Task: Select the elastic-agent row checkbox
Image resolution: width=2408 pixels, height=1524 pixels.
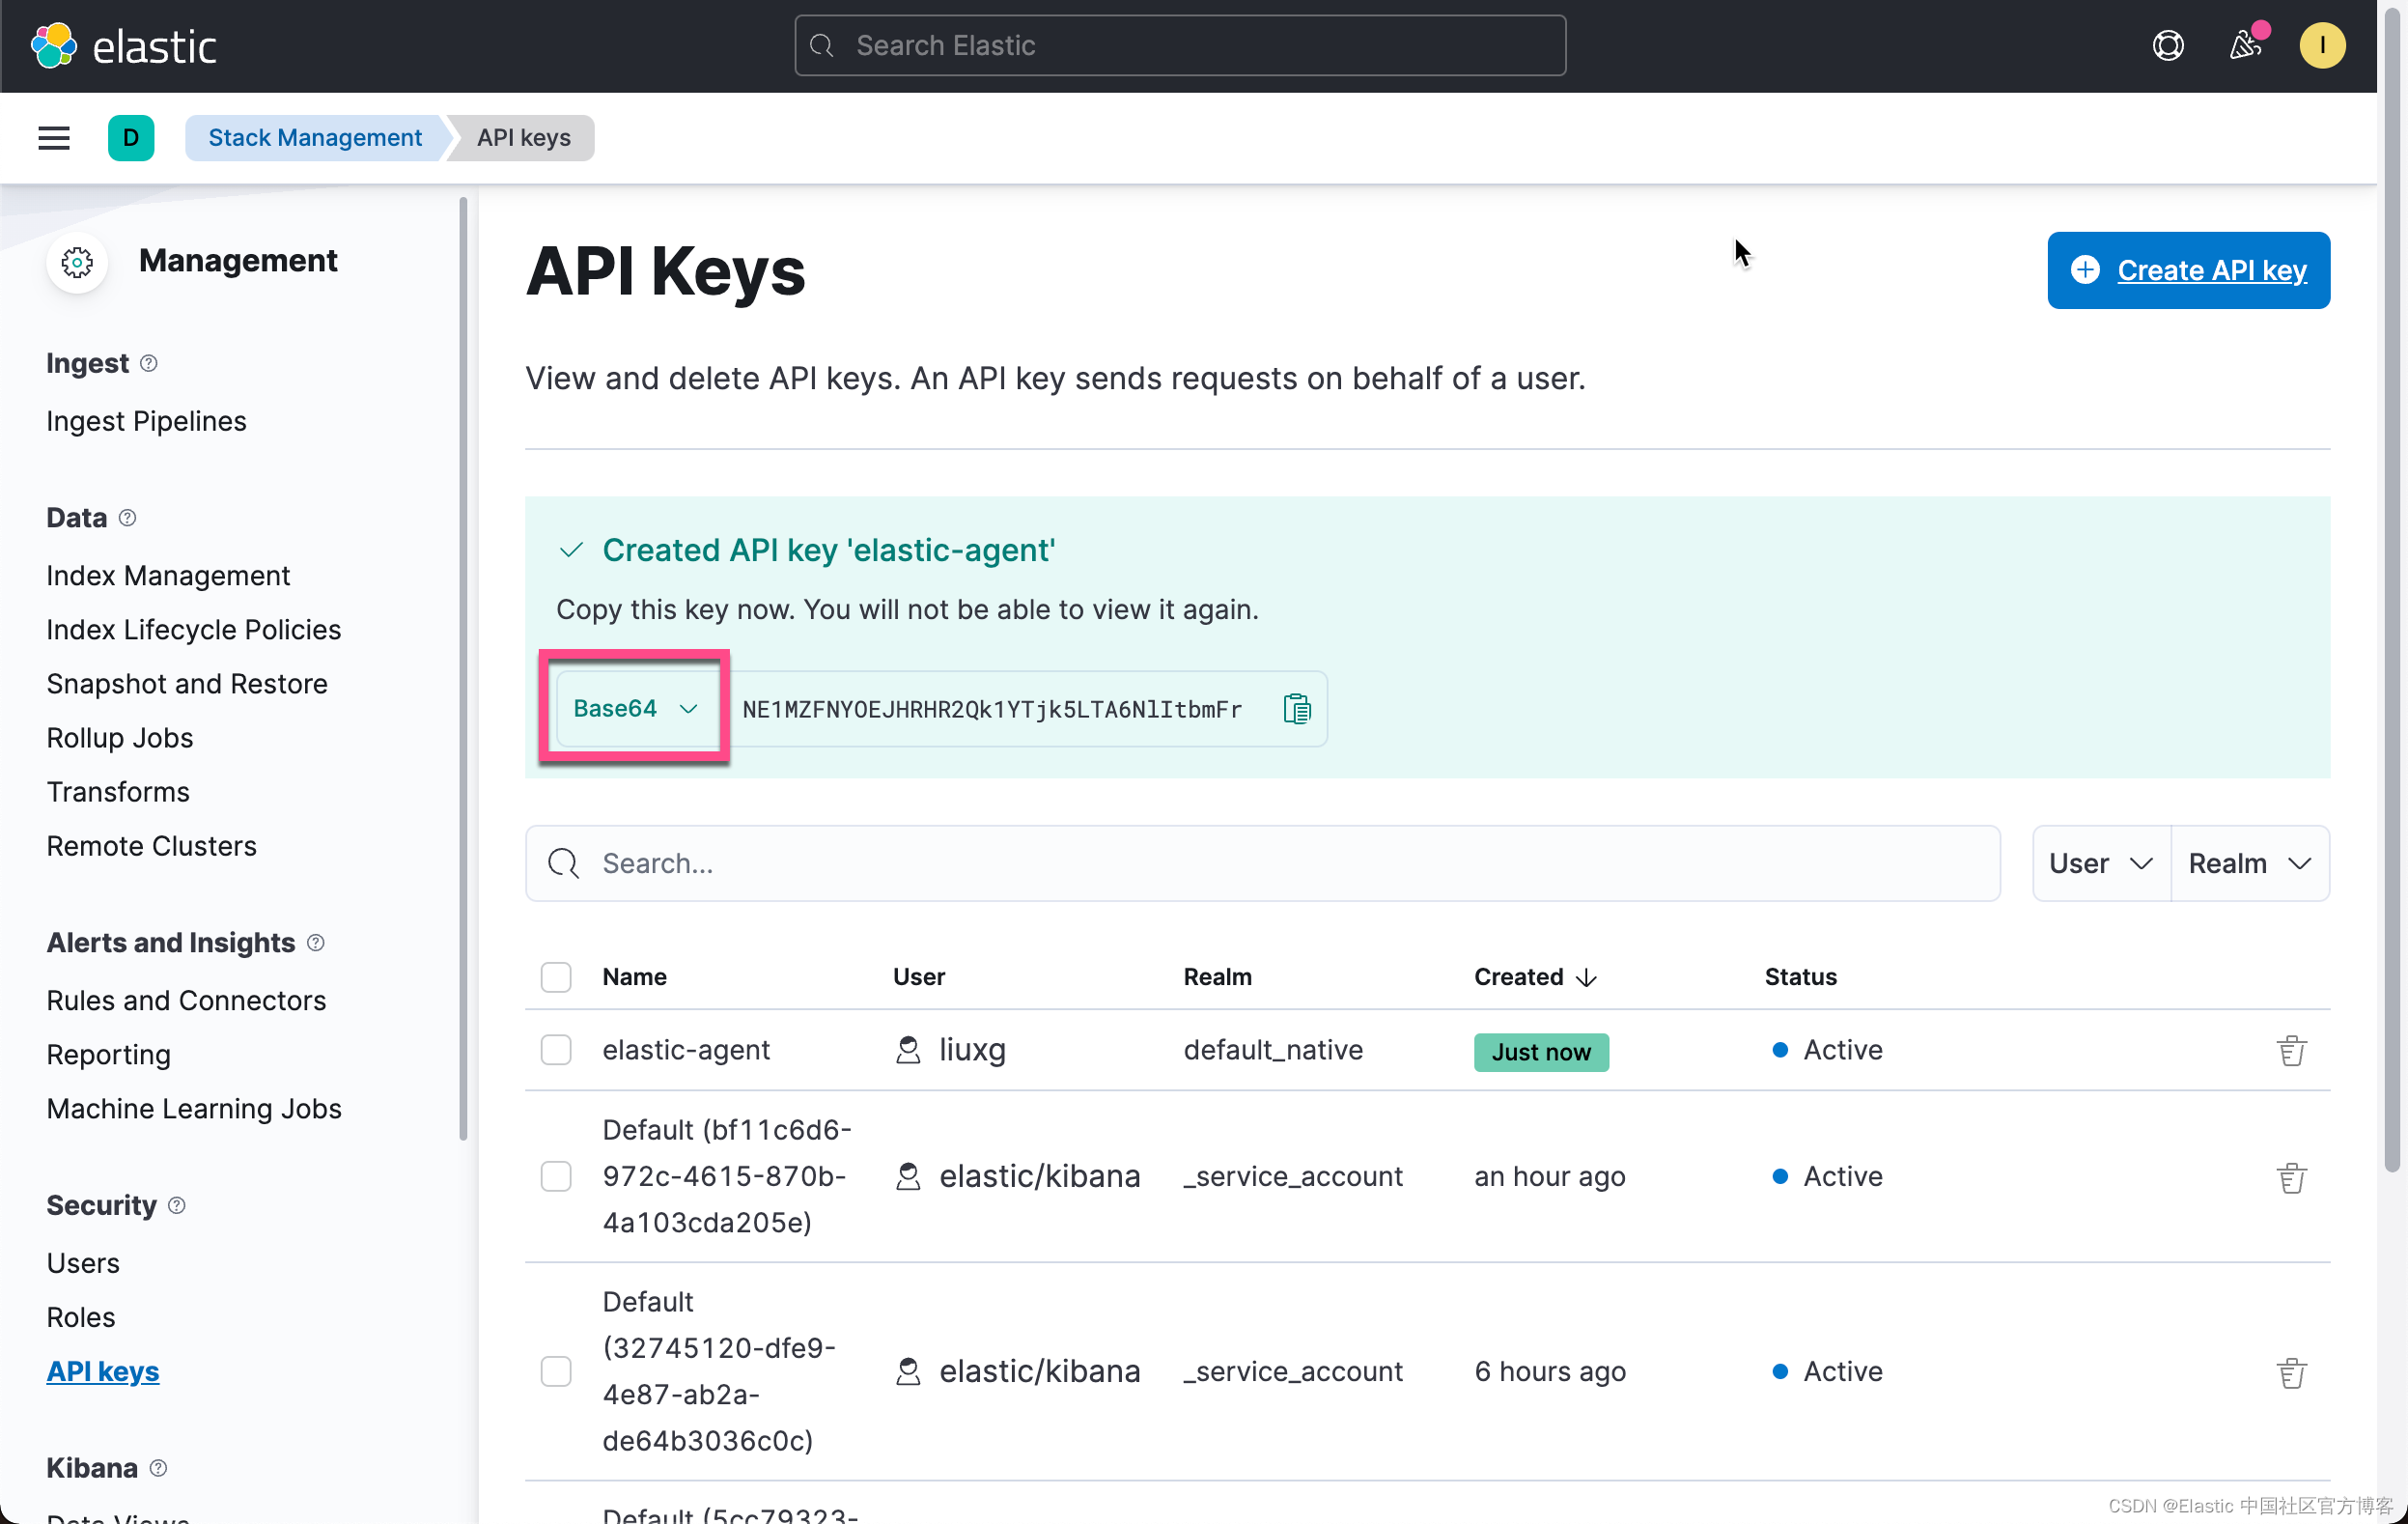Action: tap(556, 1050)
